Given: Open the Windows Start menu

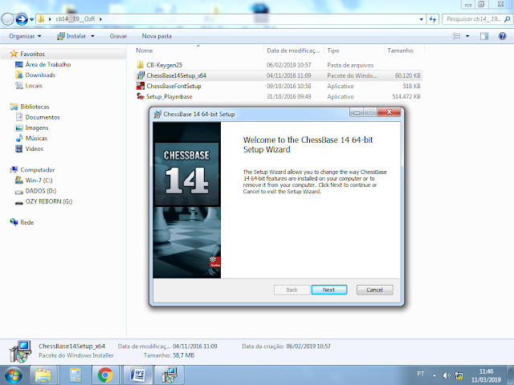Looking at the screenshot, I should click(x=13, y=375).
